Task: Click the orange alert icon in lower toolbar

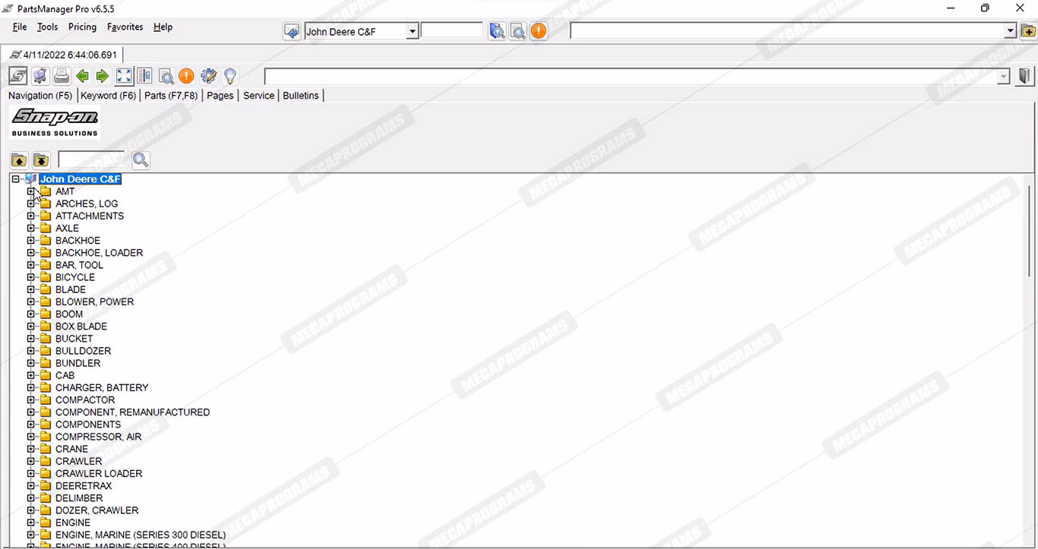Action: click(186, 76)
